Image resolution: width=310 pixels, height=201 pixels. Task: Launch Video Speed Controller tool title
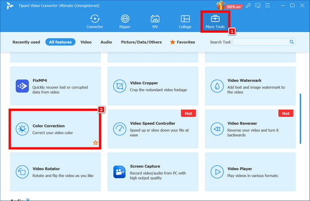pyautogui.click(x=153, y=124)
